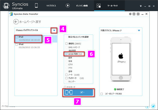Go back via ホームページへ戻す link
This screenshot has width=158, height=110.
pyautogui.click(x=30, y=22)
